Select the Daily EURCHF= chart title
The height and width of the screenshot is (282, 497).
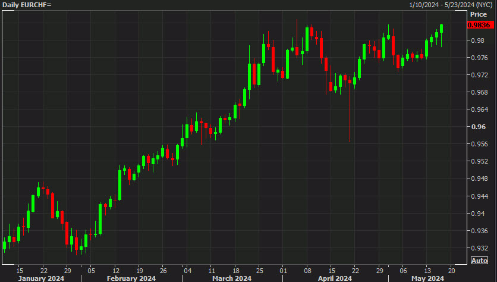coord(27,5)
